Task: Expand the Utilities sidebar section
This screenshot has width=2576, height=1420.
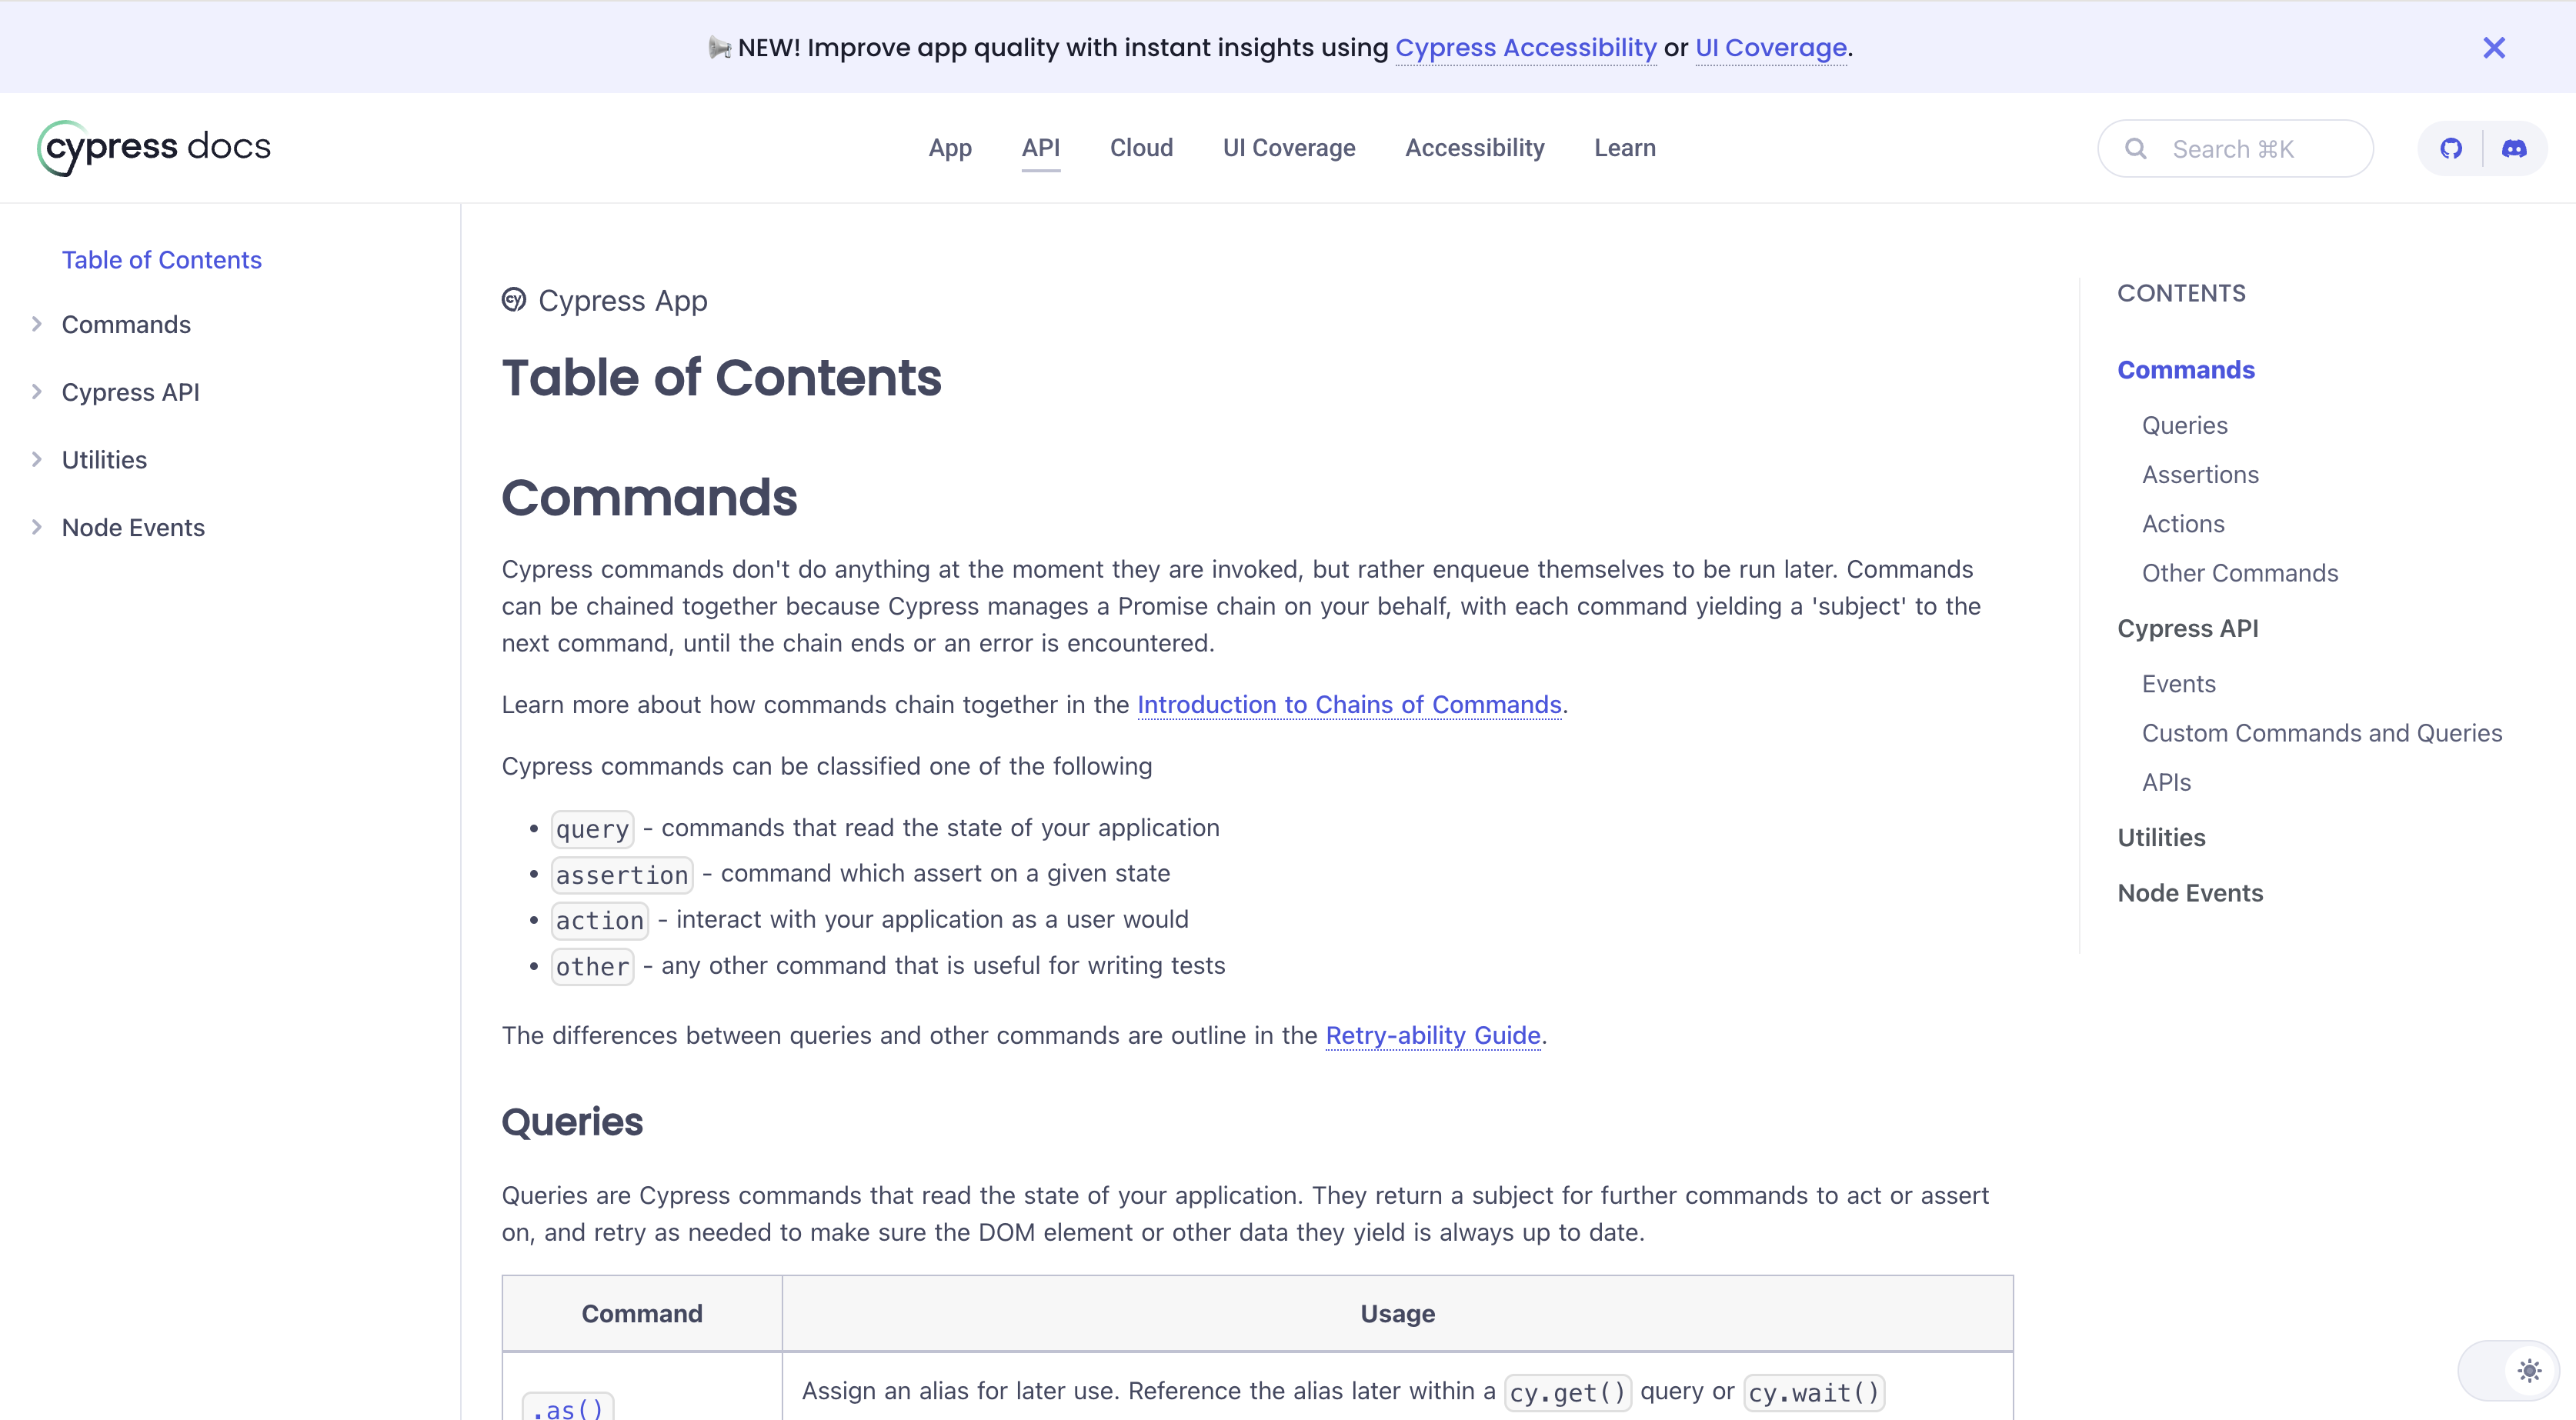Action: [37, 460]
